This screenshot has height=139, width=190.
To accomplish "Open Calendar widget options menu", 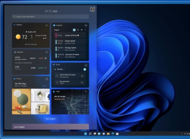I will click(86, 25).
